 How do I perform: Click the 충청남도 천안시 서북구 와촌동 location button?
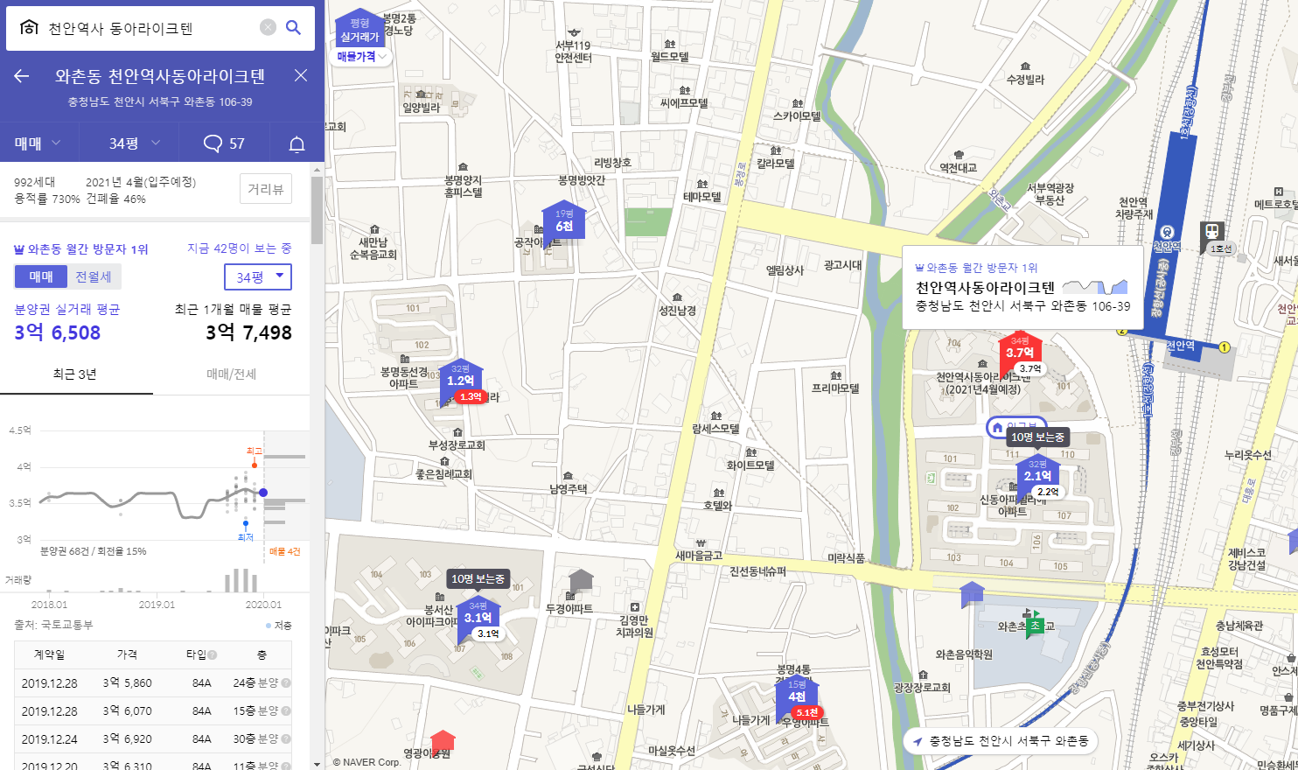pos(1001,740)
